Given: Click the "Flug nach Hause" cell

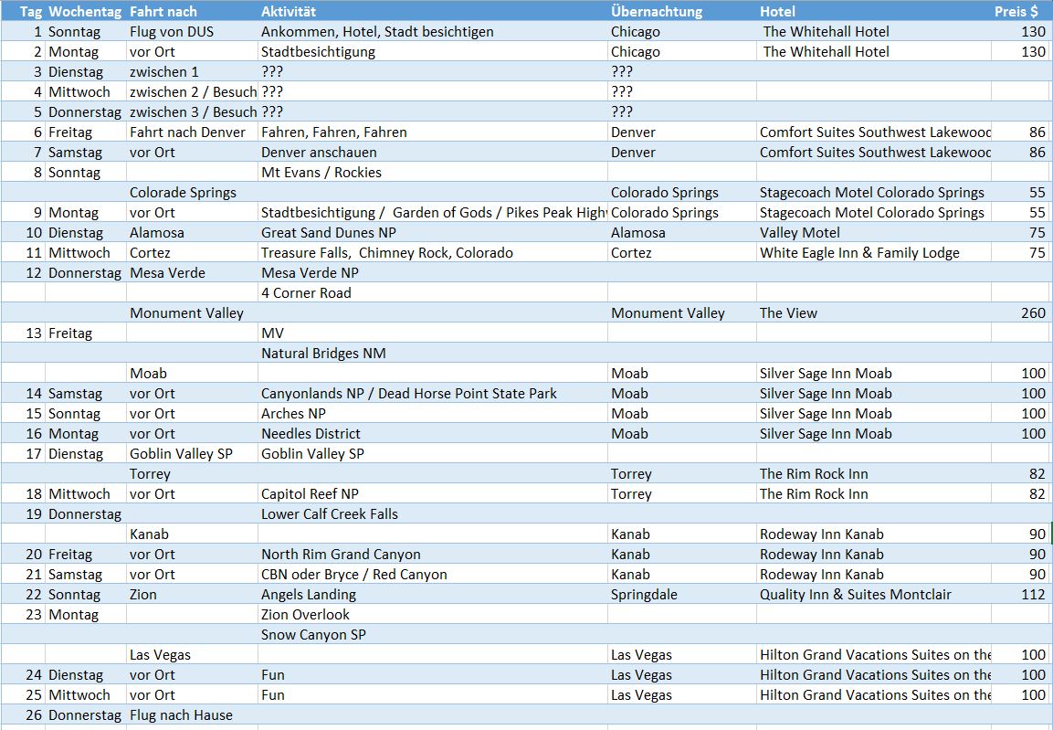Looking at the screenshot, I should pyautogui.click(x=181, y=714).
